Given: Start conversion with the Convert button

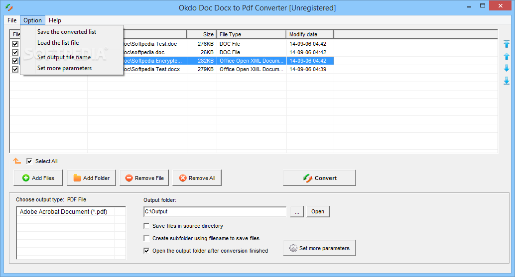Looking at the screenshot, I should tap(320, 178).
